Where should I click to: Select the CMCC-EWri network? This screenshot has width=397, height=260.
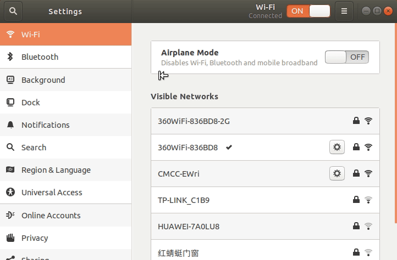pyautogui.click(x=265, y=173)
